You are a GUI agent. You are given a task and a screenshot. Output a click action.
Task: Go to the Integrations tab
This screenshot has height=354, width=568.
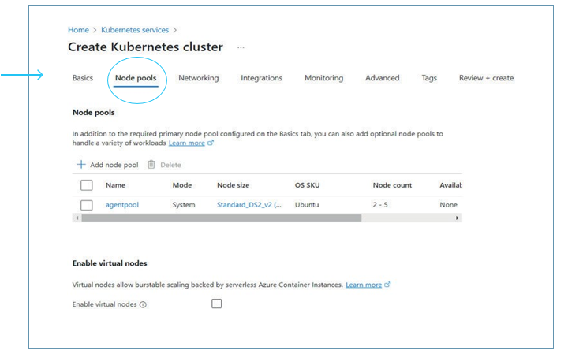point(261,78)
